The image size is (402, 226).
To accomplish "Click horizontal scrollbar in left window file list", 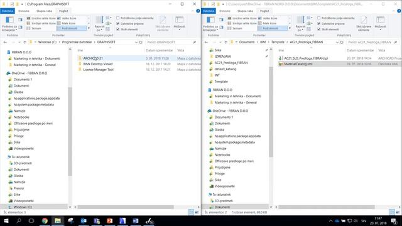I will (126, 207).
